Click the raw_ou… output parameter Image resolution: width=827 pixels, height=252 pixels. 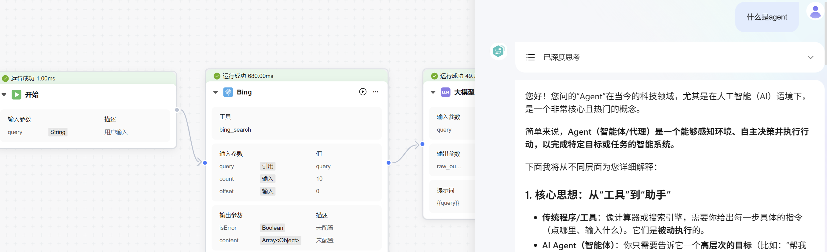(449, 166)
